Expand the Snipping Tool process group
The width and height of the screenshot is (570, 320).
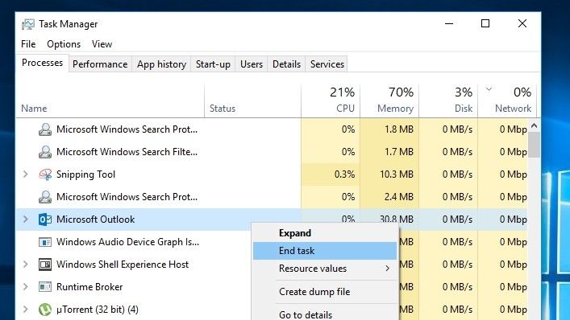pyautogui.click(x=26, y=174)
